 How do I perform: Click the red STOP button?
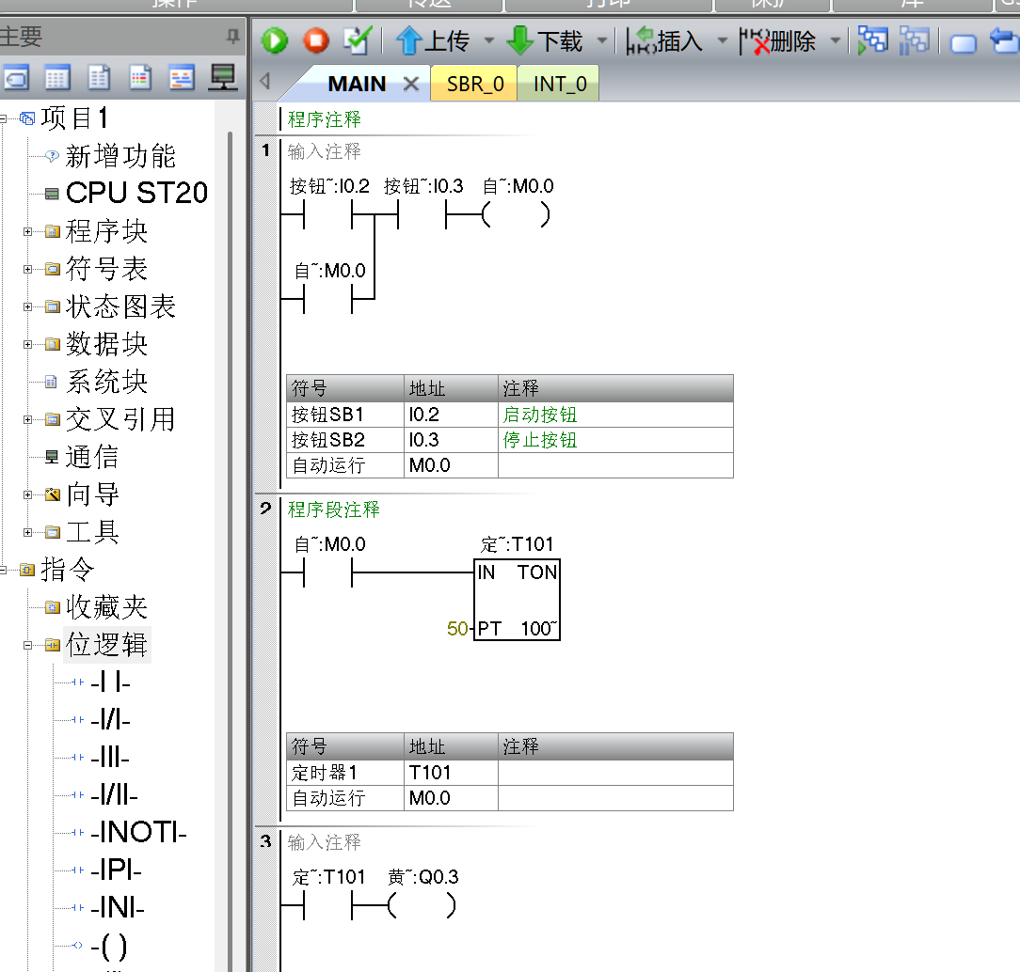tap(316, 40)
